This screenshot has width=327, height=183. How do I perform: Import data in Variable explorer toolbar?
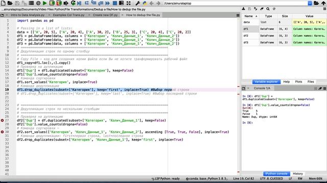point(243,9)
